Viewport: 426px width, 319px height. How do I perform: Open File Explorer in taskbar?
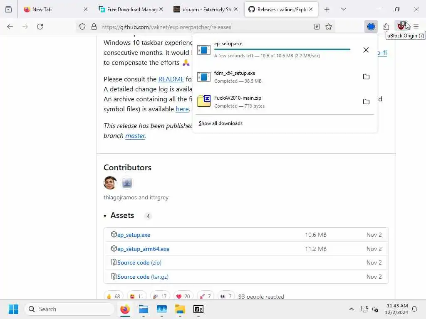click(180, 309)
